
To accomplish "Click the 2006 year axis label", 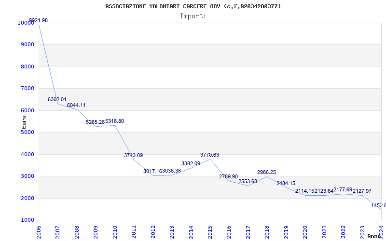I will pos(39,232).
